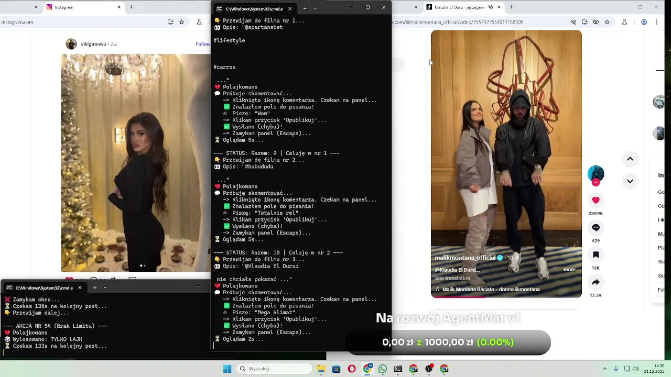Click 'See translation' on TikTok video
Image resolution: width=671 pixels, height=377 pixels.
(452, 278)
